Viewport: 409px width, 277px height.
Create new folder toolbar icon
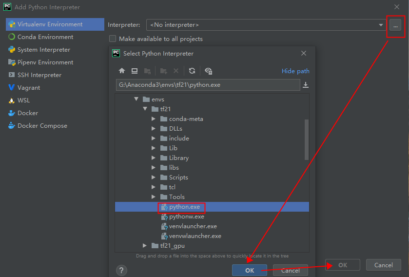[163, 71]
